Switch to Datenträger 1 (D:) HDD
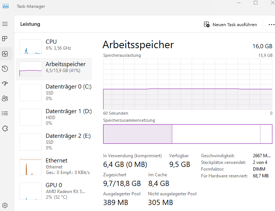Image resolution: width=275 pixels, height=211 pixels. click(55, 117)
